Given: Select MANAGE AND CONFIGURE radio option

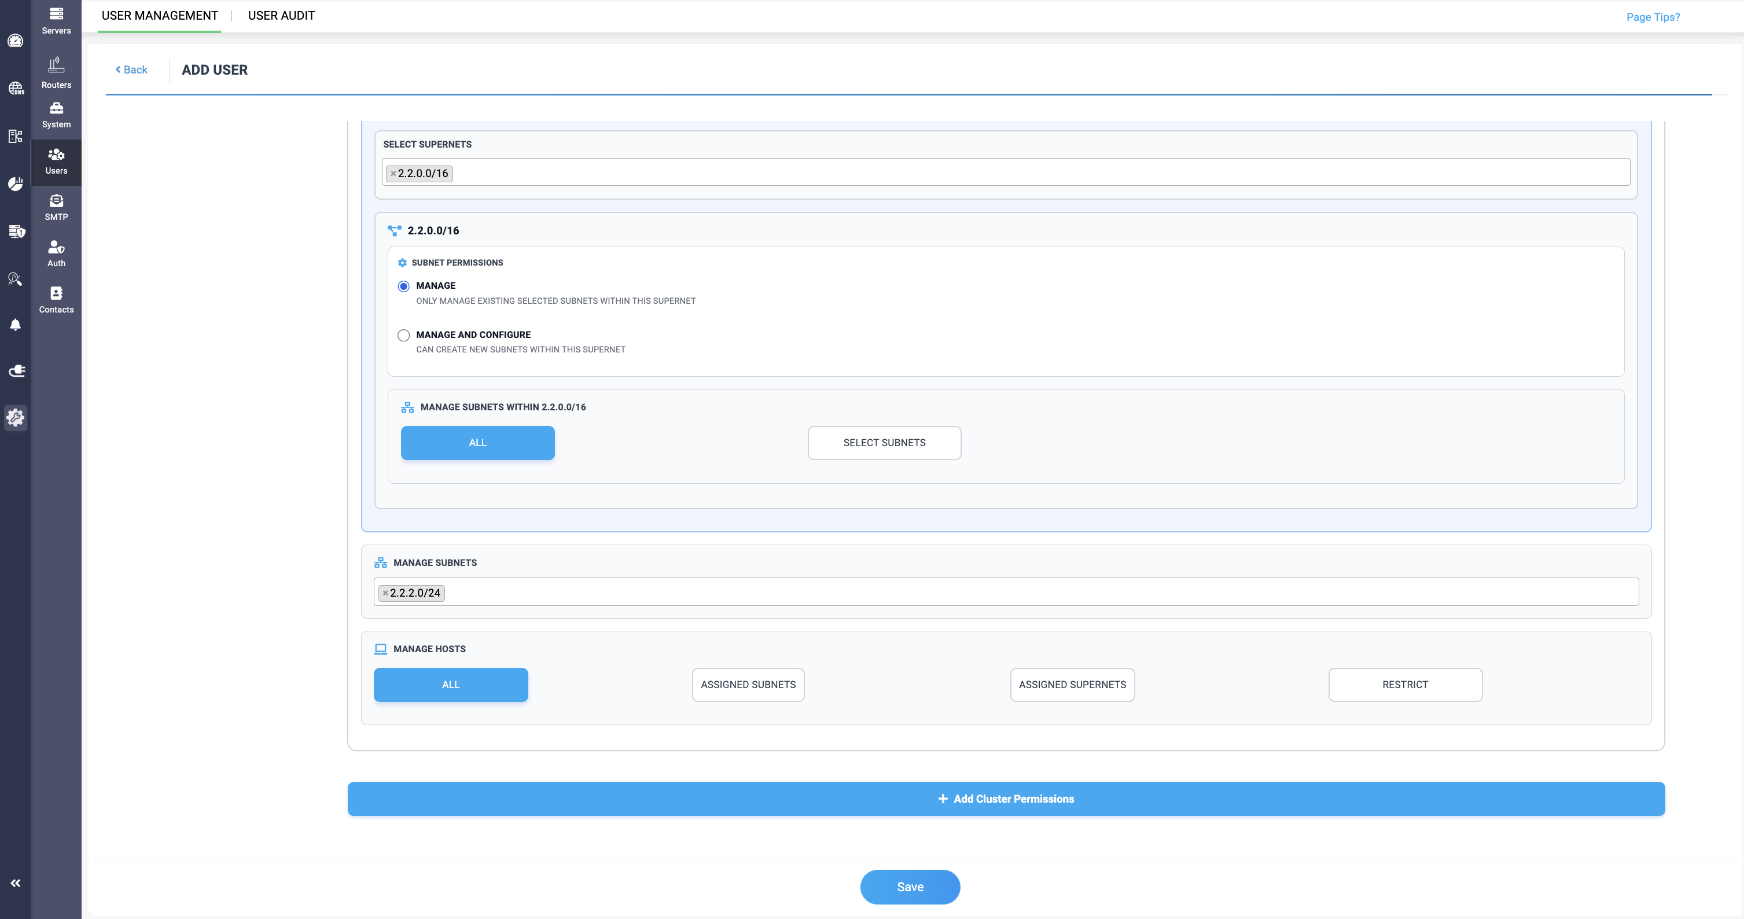Looking at the screenshot, I should [x=403, y=335].
